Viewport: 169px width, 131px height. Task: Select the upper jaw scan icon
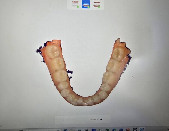pos(75,4)
